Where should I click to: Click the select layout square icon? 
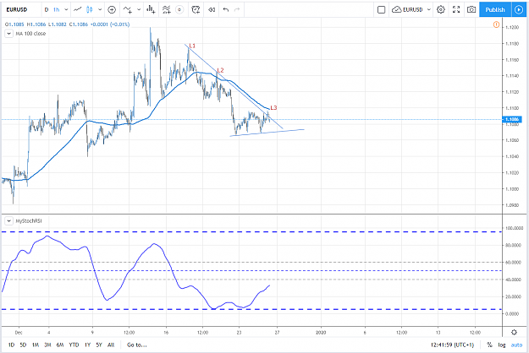pyautogui.click(x=381, y=10)
